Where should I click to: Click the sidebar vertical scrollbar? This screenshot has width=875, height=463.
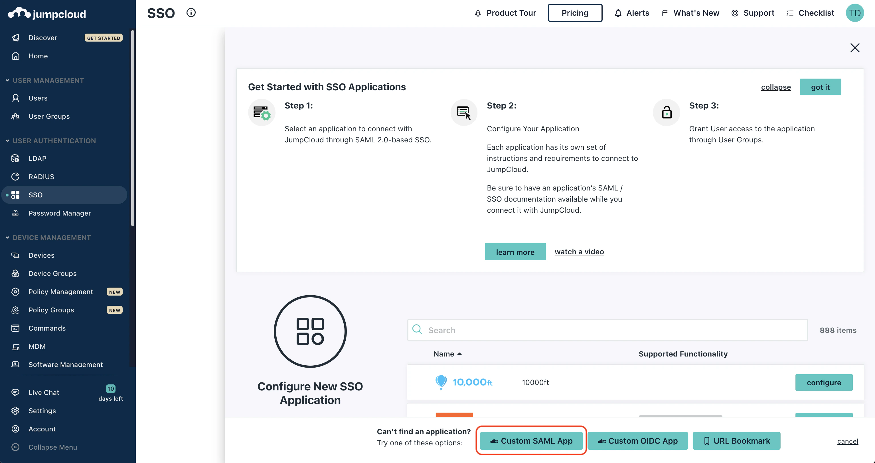[x=133, y=128]
